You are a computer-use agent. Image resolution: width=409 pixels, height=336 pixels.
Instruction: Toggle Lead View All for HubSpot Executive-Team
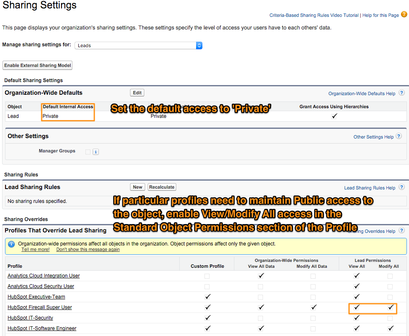click(x=356, y=297)
